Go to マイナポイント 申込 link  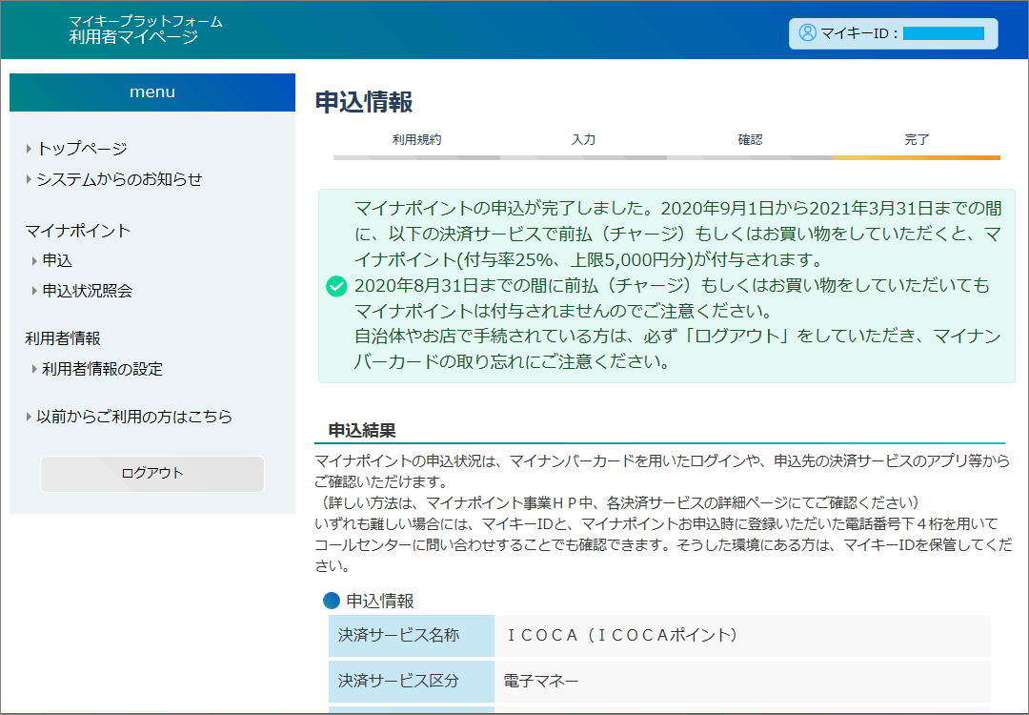point(57,260)
